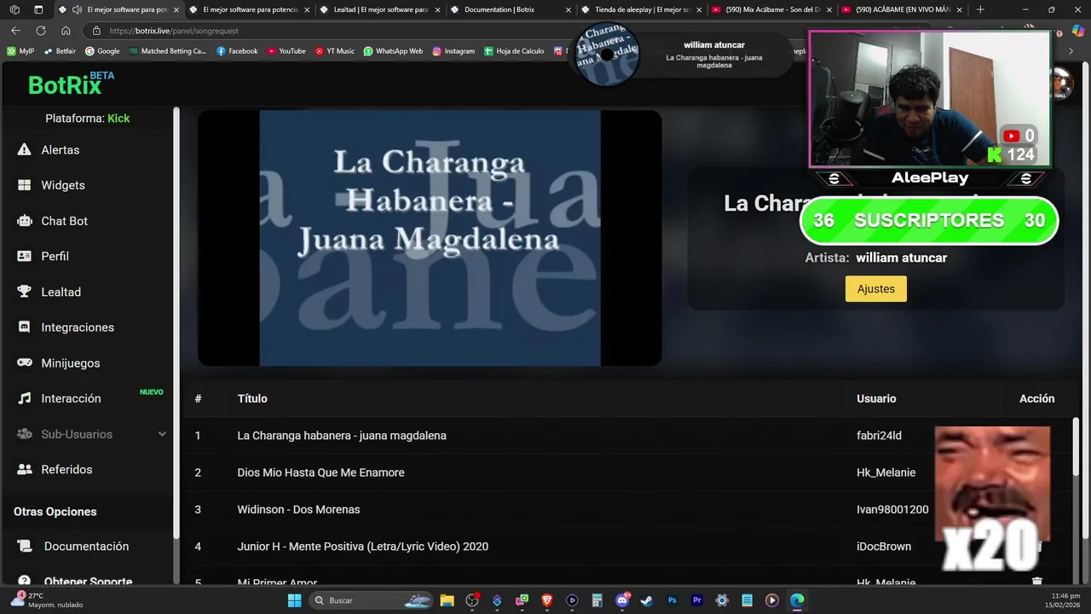Viewport: 1091px width, 614px height.
Task: Open the Betfair bookmark
Action: (x=60, y=51)
